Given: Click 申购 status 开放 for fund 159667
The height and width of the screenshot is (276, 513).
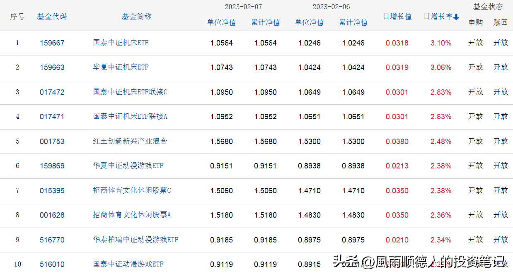Looking at the screenshot, I should 476,43.
